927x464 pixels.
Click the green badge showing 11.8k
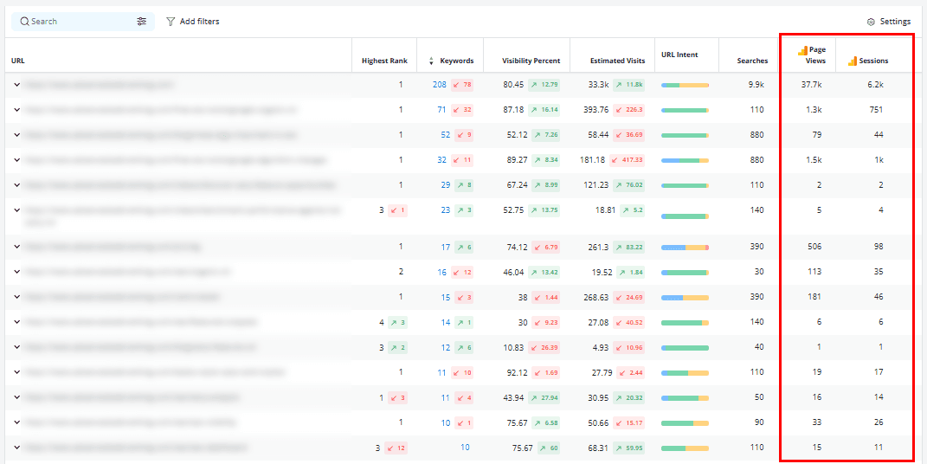click(x=629, y=85)
